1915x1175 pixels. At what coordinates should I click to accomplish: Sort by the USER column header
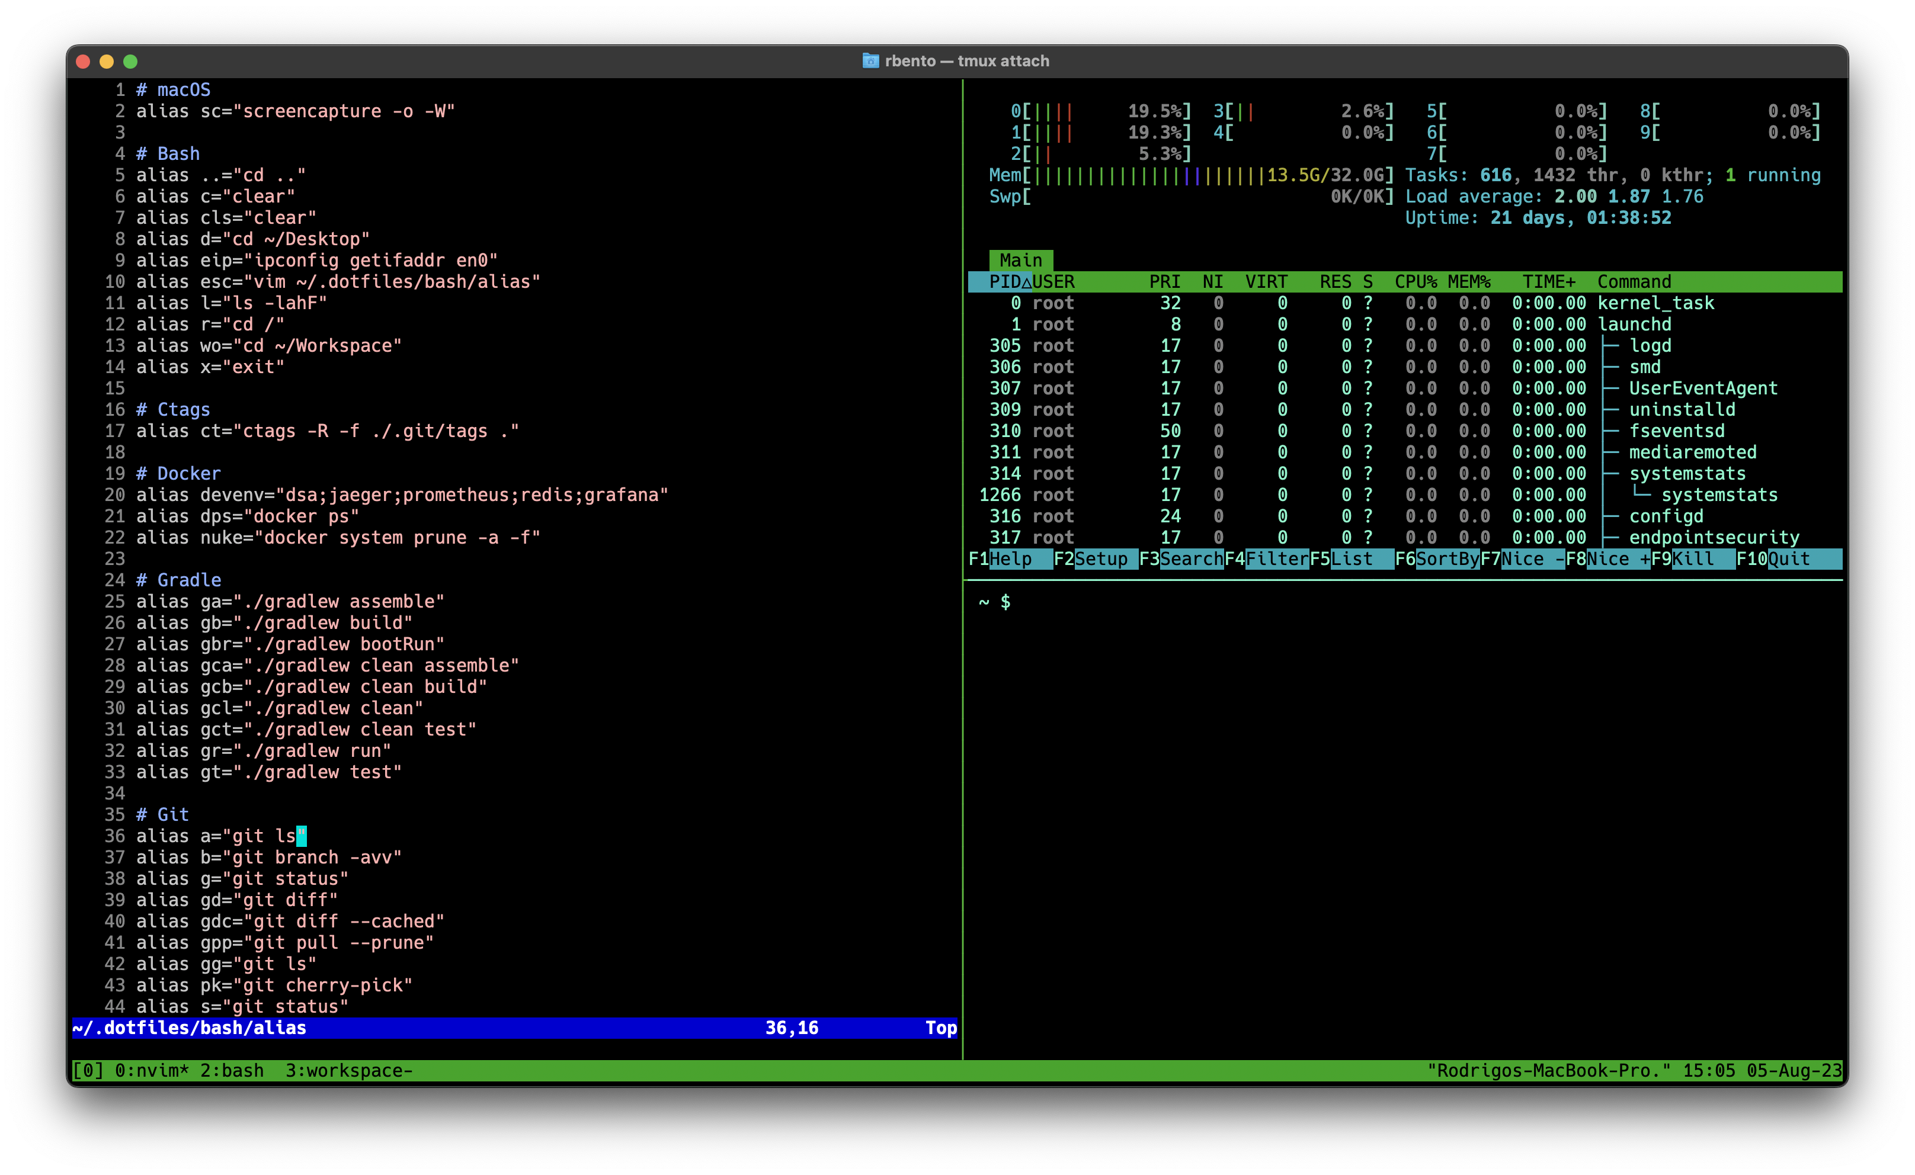[1053, 281]
